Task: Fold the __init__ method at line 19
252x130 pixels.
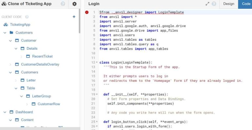Action: point(97,94)
